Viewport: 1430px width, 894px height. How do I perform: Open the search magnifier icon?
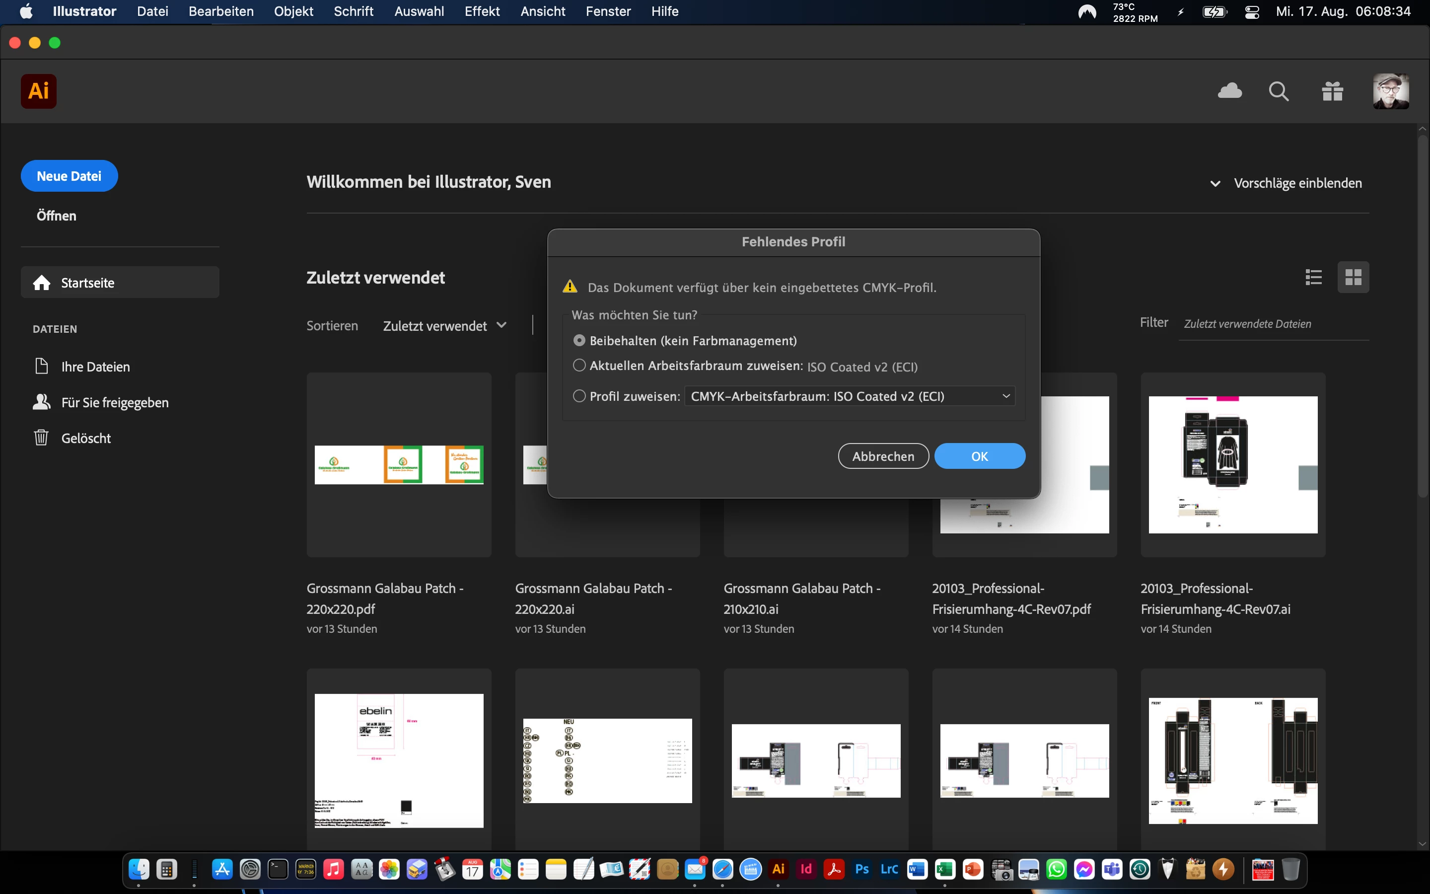(x=1279, y=92)
